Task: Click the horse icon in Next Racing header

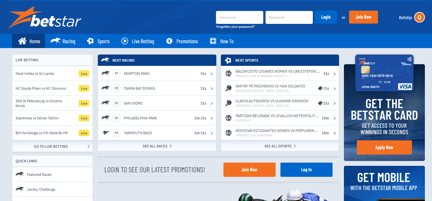Action: [x=105, y=60]
